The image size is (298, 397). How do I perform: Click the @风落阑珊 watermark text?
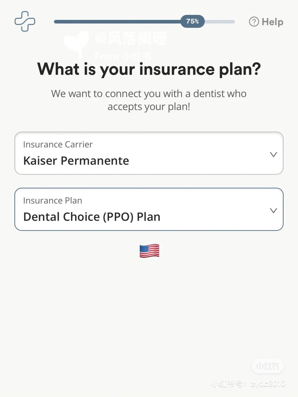pos(131,38)
